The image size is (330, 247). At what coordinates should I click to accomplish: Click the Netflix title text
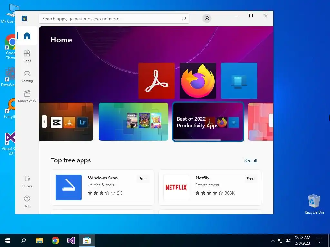click(202, 178)
